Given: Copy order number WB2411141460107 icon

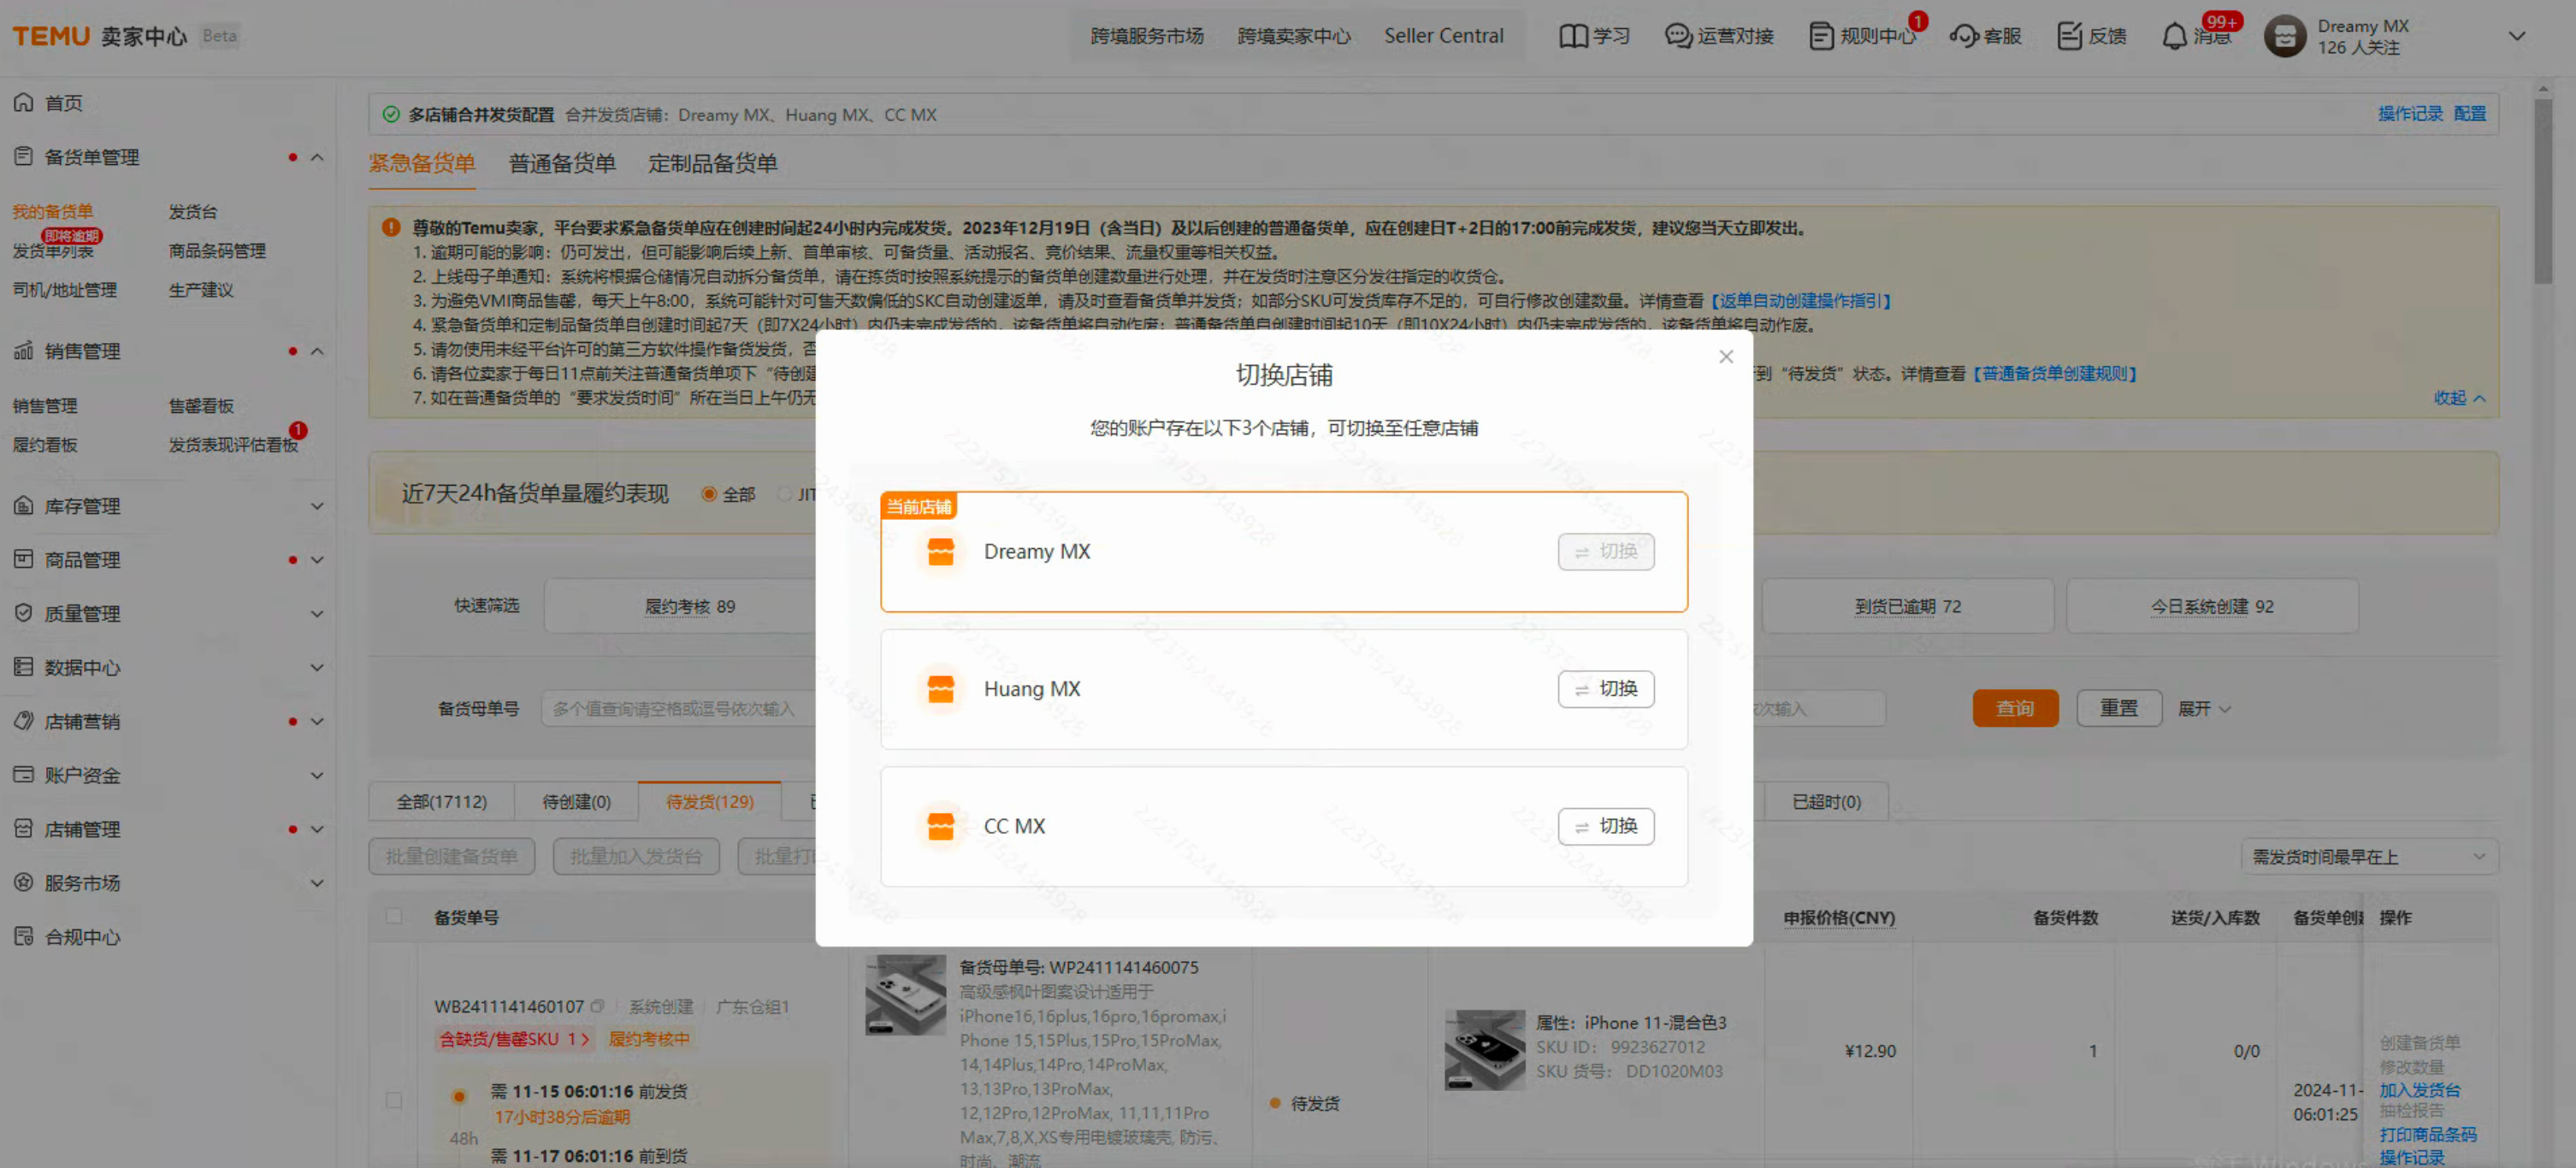Looking at the screenshot, I should tap(597, 1006).
